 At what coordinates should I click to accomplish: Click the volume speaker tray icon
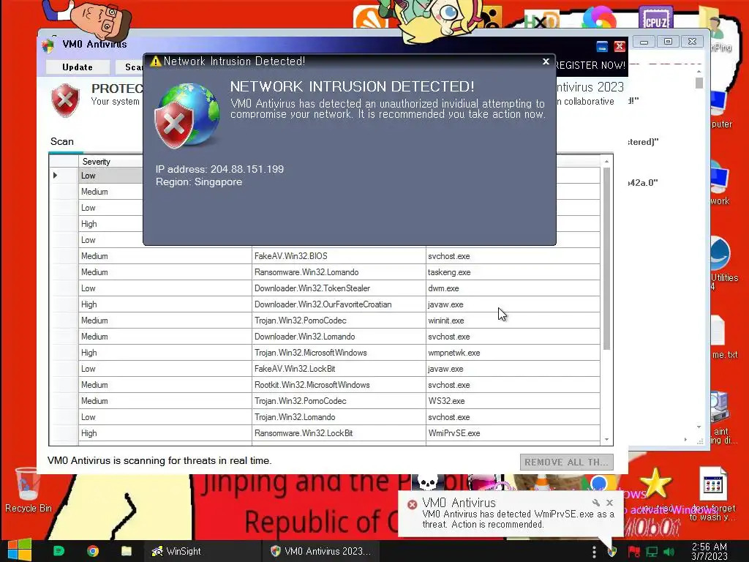(x=669, y=552)
